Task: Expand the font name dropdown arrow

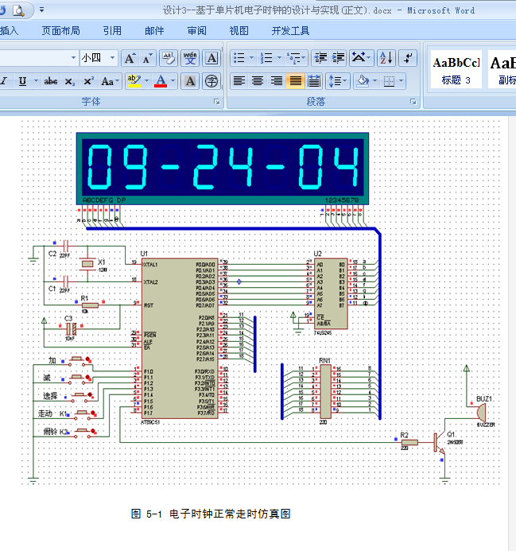Action: 73,57
